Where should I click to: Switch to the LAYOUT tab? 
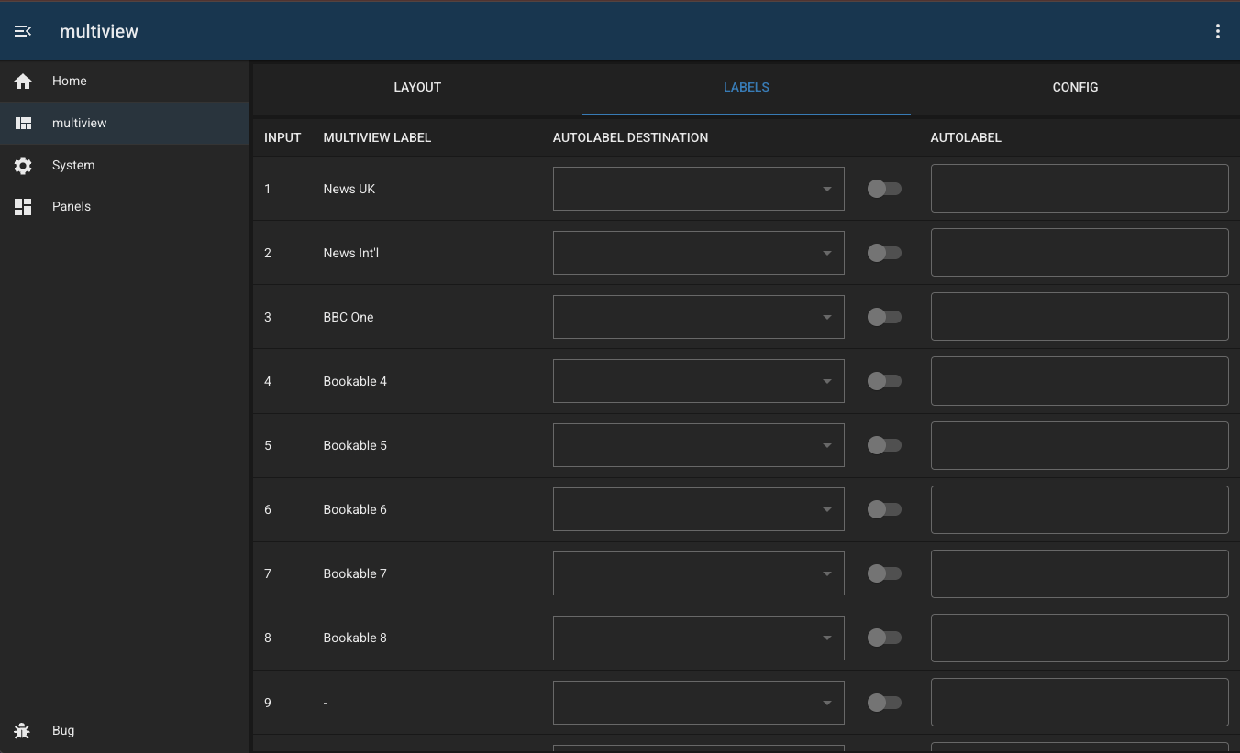point(417,87)
